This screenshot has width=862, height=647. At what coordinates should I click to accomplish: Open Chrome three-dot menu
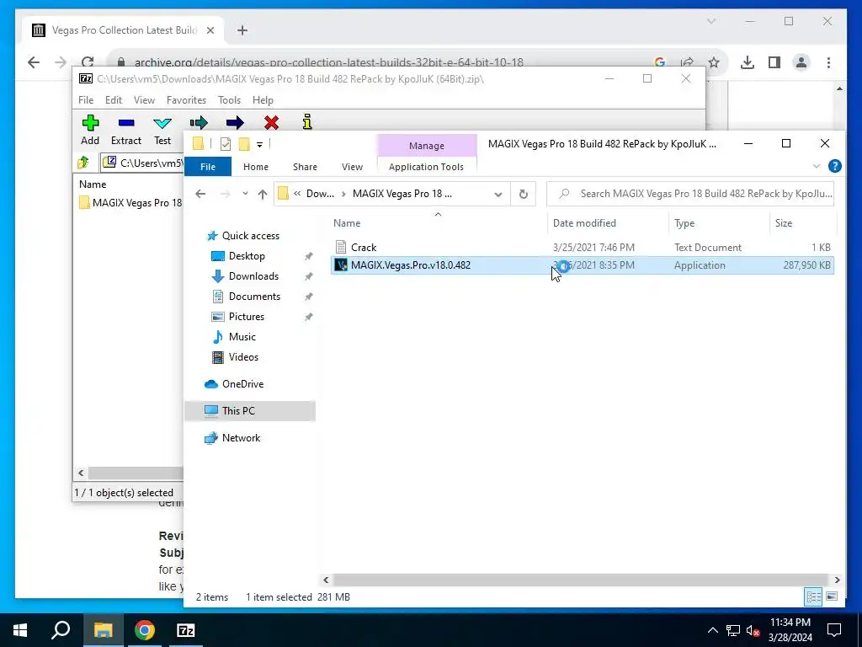(x=828, y=62)
